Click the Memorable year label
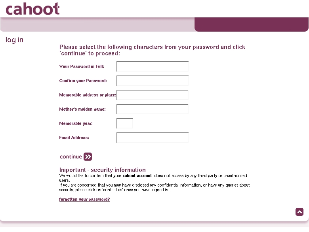309x232 pixels. pos(76,123)
